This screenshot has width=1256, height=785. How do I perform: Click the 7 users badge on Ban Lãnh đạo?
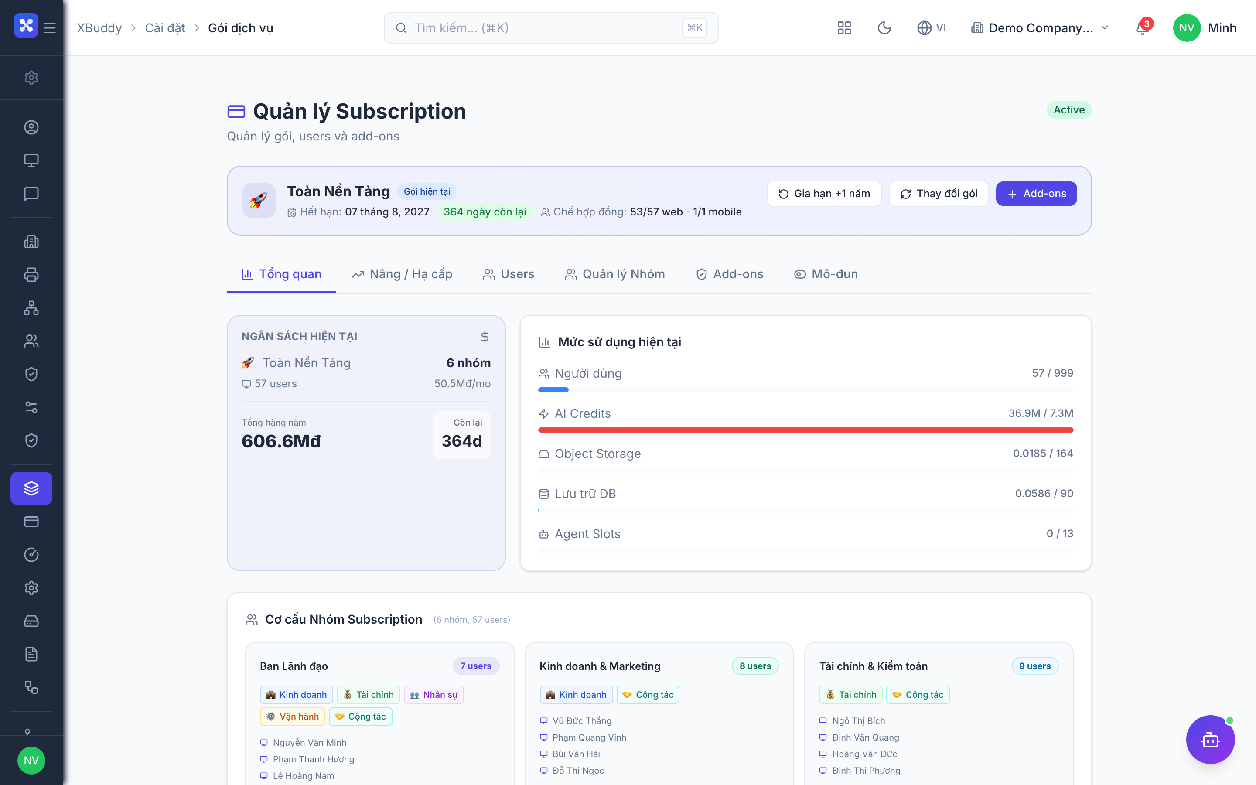(x=475, y=666)
